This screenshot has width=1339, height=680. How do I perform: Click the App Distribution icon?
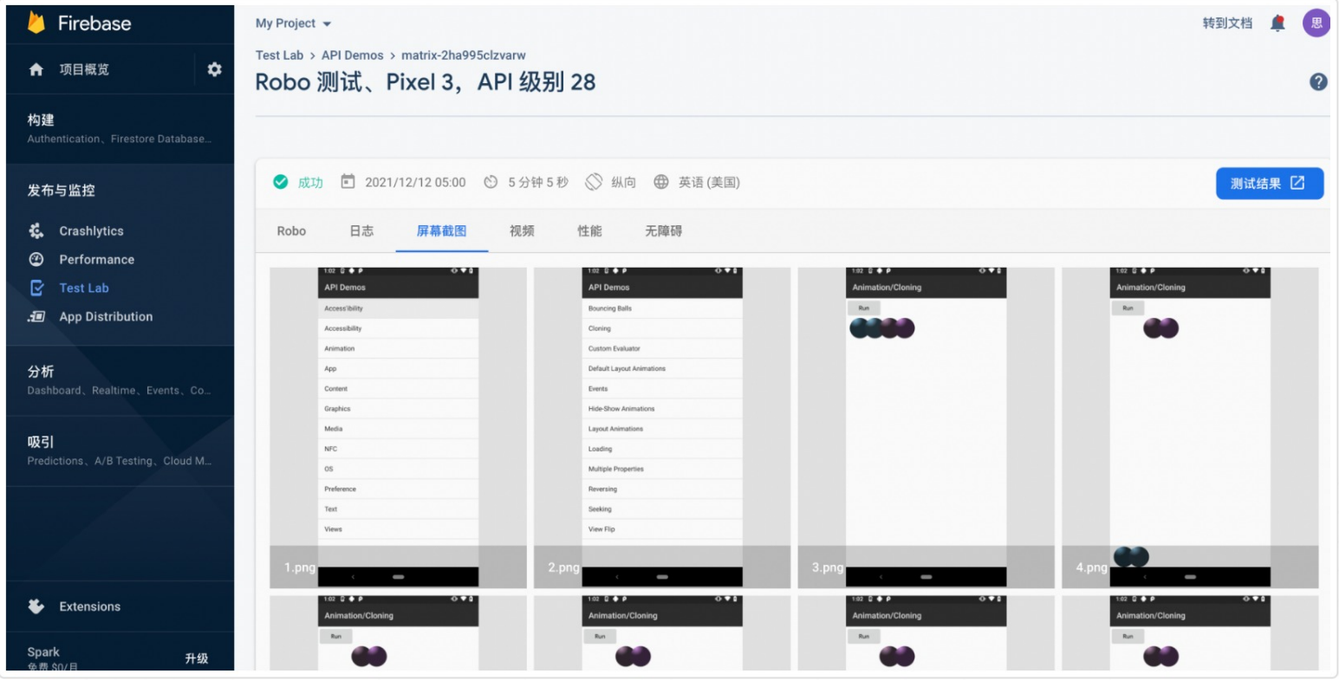tap(36, 316)
